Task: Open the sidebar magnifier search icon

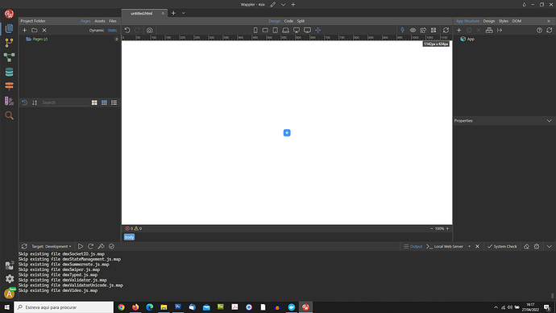Action: [x=9, y=115]
